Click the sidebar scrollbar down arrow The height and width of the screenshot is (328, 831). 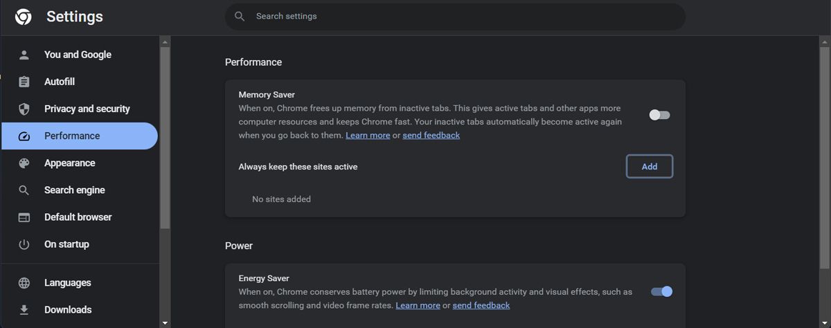click(x=165, y=322)
